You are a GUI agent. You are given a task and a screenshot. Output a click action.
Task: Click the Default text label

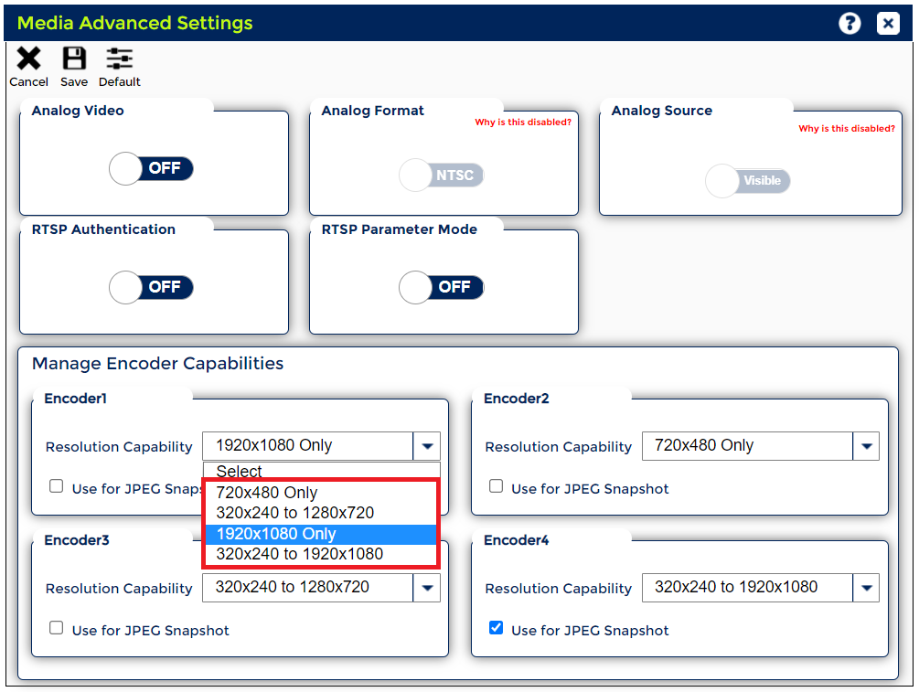[x=120, y=82]
